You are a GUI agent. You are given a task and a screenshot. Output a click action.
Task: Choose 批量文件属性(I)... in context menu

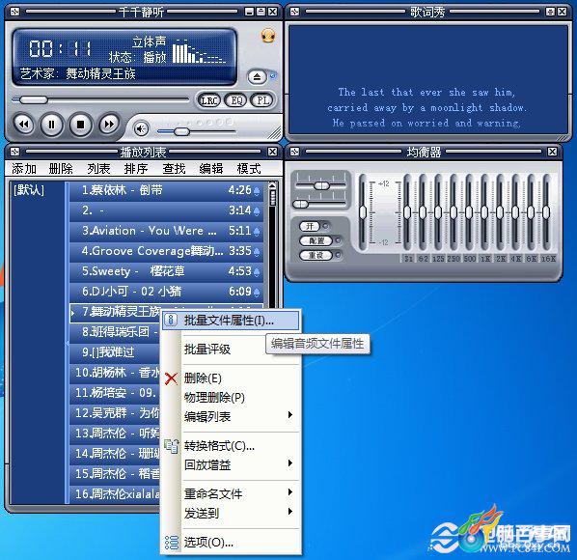click(232, 321)
